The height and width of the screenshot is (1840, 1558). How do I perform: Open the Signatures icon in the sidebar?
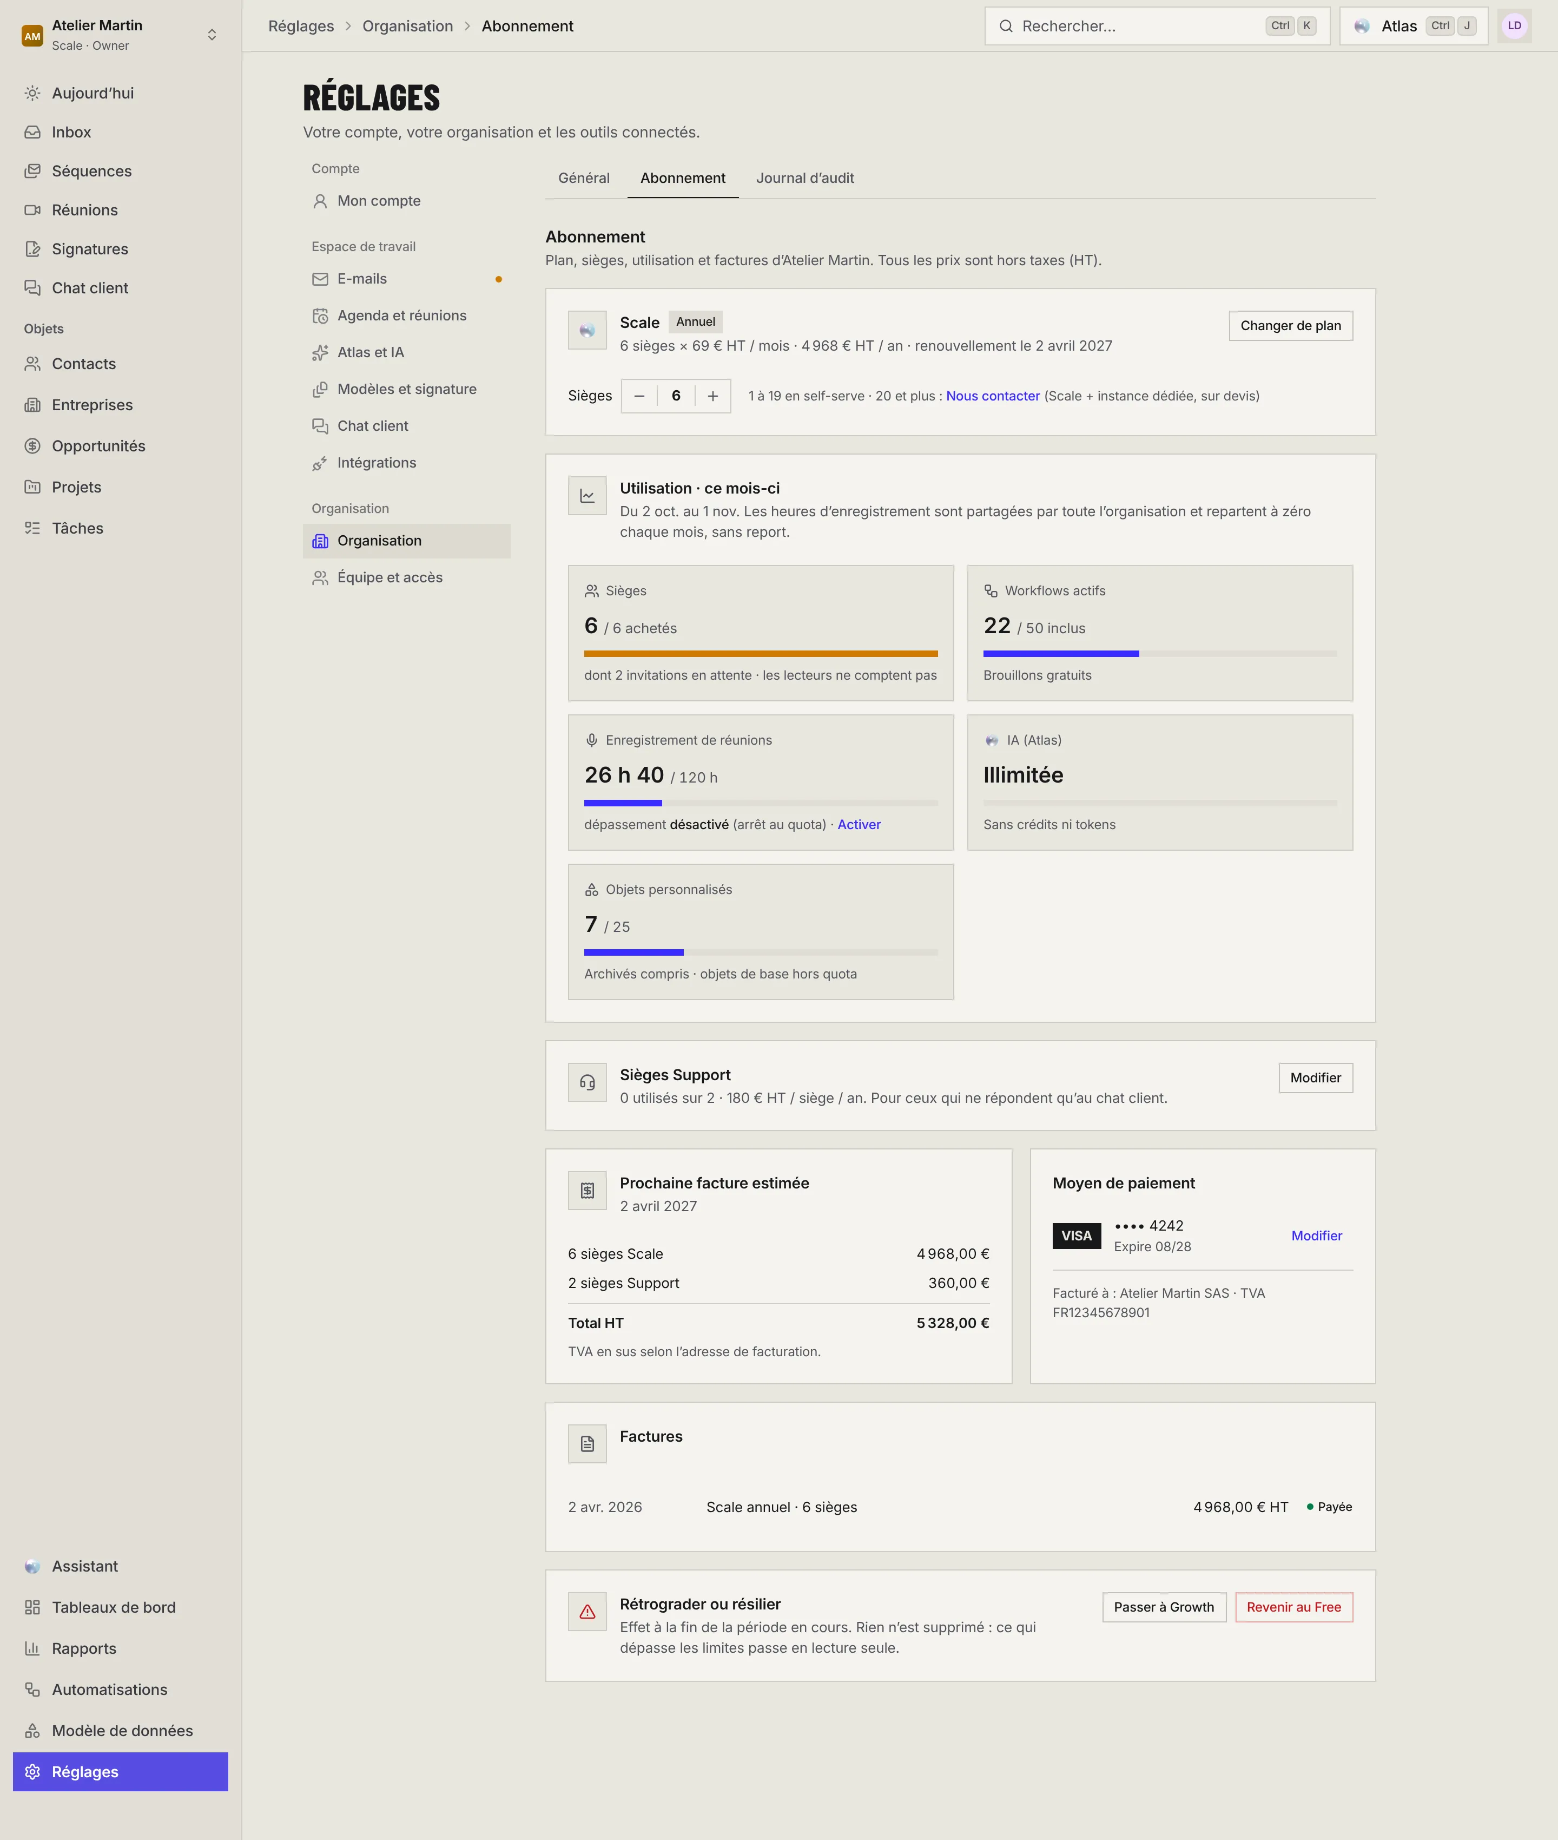click(x=32, y=249)
